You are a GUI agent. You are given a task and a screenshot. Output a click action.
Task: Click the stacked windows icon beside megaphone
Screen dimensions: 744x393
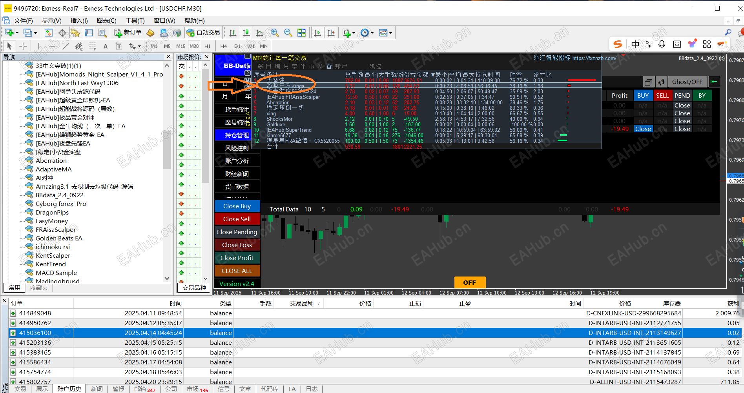pyautogui.click(x=648, y=82)
